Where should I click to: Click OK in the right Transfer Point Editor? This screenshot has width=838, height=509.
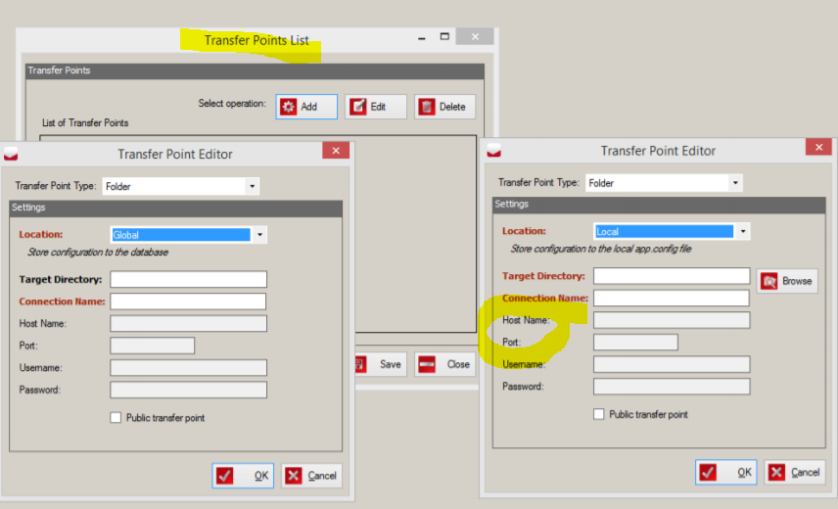[726, 472]
